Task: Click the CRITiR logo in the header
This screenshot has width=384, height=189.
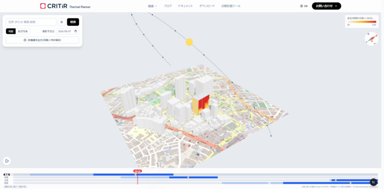Action: point(53,6)
